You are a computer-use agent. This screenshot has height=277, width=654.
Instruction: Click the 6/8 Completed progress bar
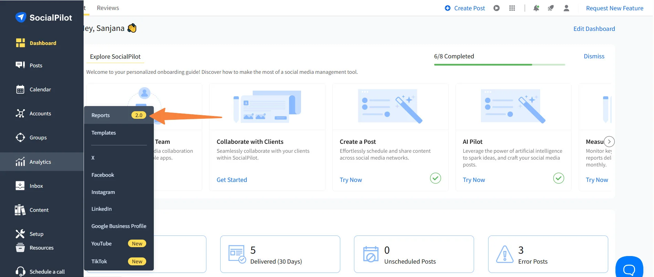pyautogui.click(x=500, y=65)
